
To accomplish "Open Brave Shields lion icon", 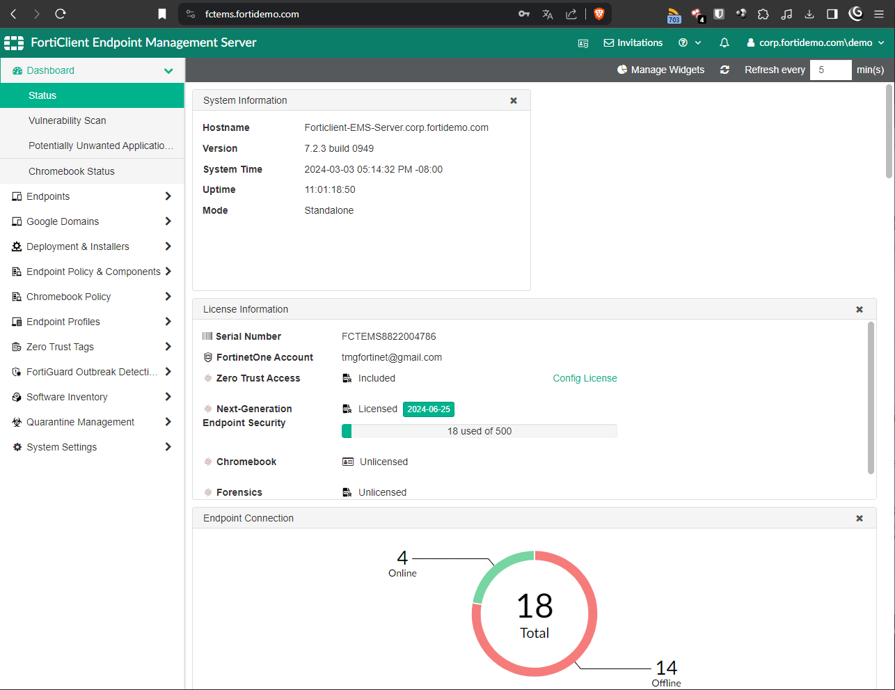I will pos(599,14).
